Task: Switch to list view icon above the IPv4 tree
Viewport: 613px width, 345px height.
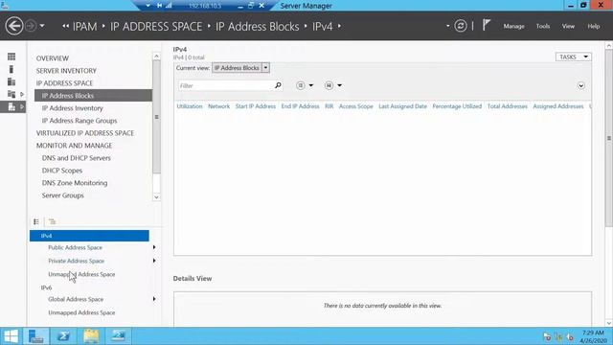Action: 36,221
